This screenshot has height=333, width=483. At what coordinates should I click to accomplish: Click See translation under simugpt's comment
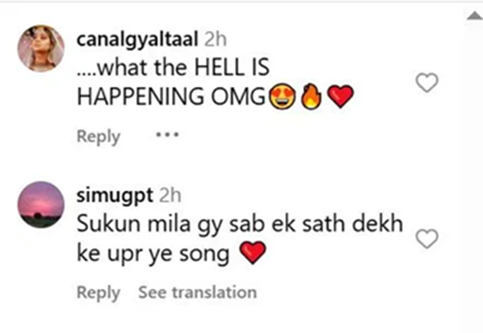[x=197, y=293]
